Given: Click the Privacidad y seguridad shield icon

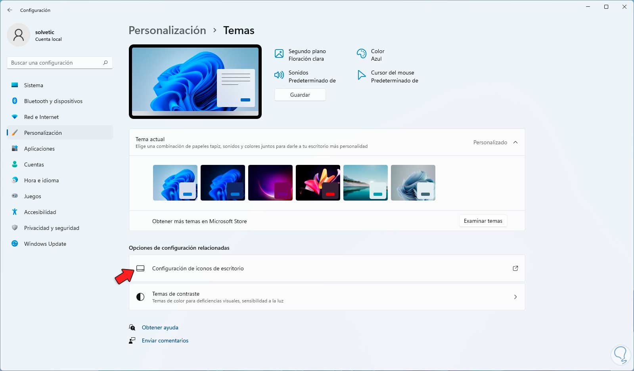Looking at the screenshot, I should (x=15, y=228).
